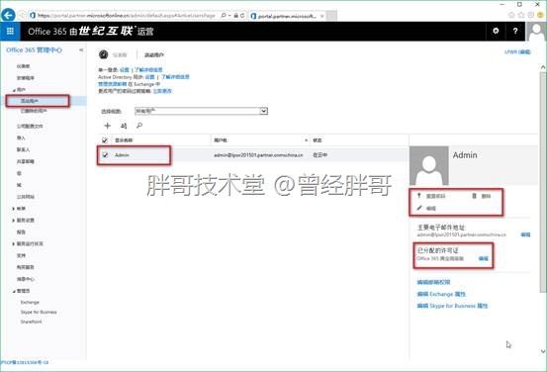Collapse the 管理员 sidebar node
The height and width of the screenshot is (372, 547).
(x=14, y=291)
